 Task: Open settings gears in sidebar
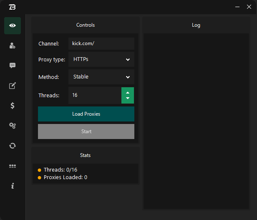click(13, 126)
